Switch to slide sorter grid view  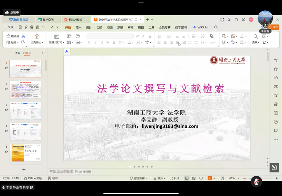click(x=194, y=178)
